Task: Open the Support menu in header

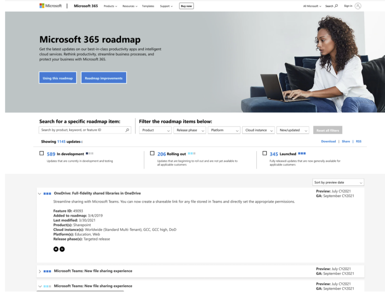Action: (166, 6)
